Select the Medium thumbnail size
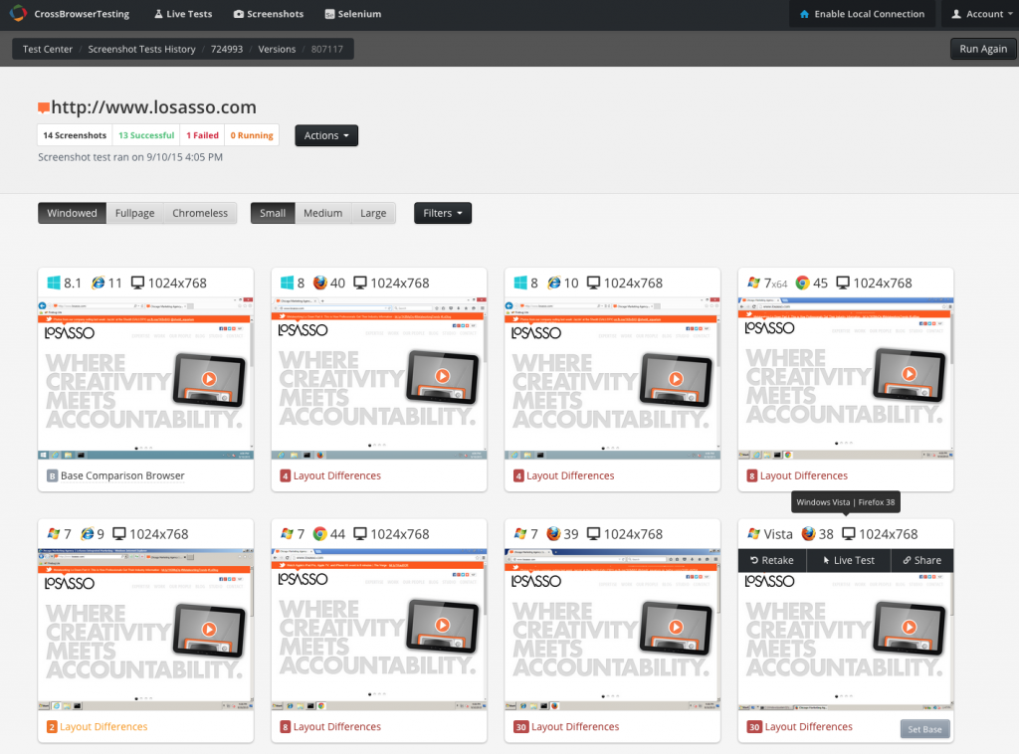The height and width of the screenshot is (754, 1019). [x=323, y=213]
